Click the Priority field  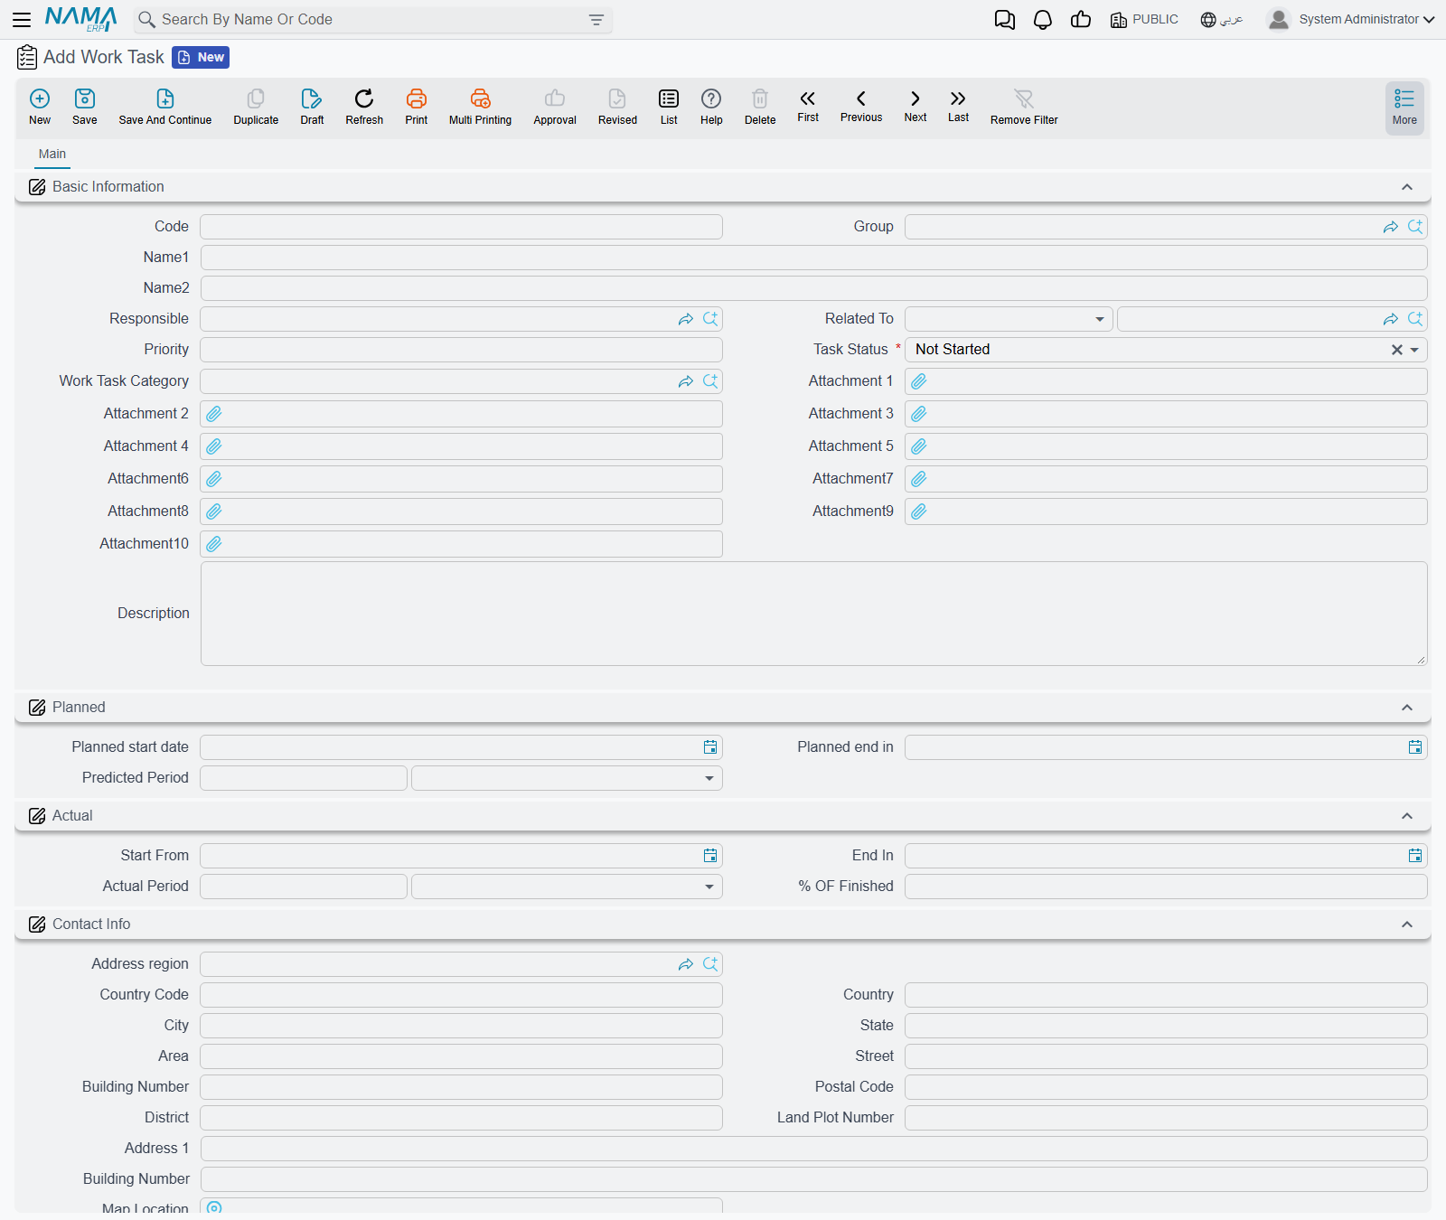tap(461, 350)
